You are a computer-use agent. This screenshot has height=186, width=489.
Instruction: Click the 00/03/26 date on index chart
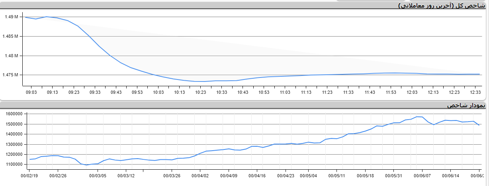coord(172,175)
